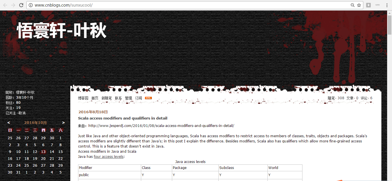The height and width of the screenshot is (181, 392).
Task: Click the orange XML feed icon
Action: [148, 98]
